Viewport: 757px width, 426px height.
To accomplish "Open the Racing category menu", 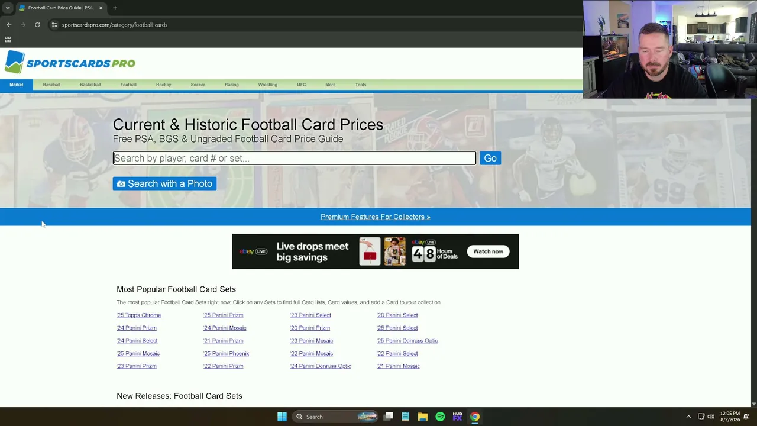I will coord(232,85).
